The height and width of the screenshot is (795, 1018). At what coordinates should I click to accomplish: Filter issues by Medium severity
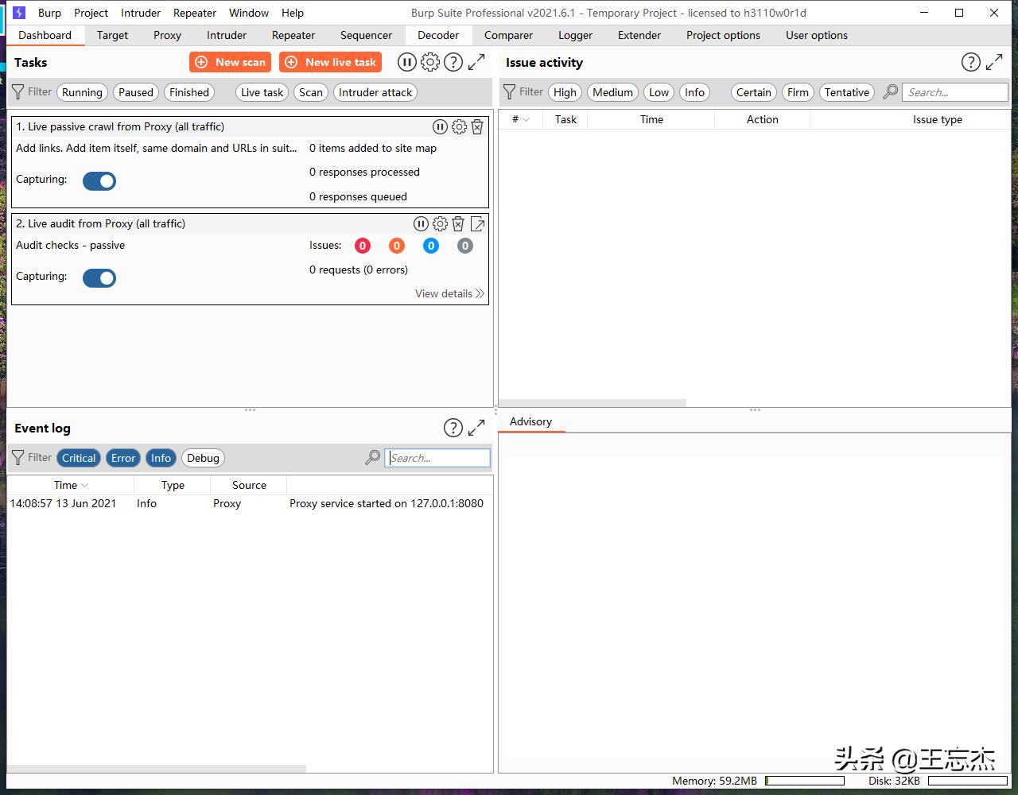[x=612, y=92]
